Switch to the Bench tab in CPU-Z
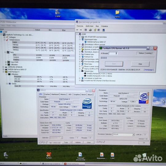This screenshot has width=166, height=166. click(84, 95)
